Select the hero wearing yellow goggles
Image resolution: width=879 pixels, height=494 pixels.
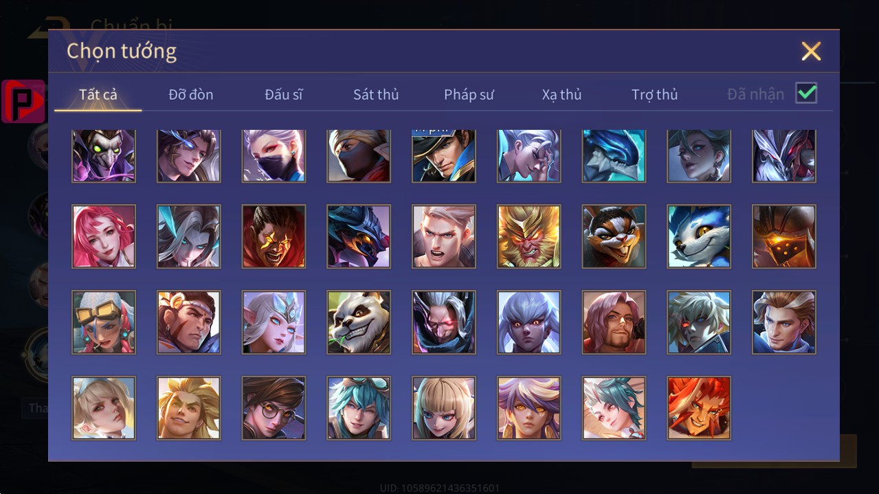(104, 322)
